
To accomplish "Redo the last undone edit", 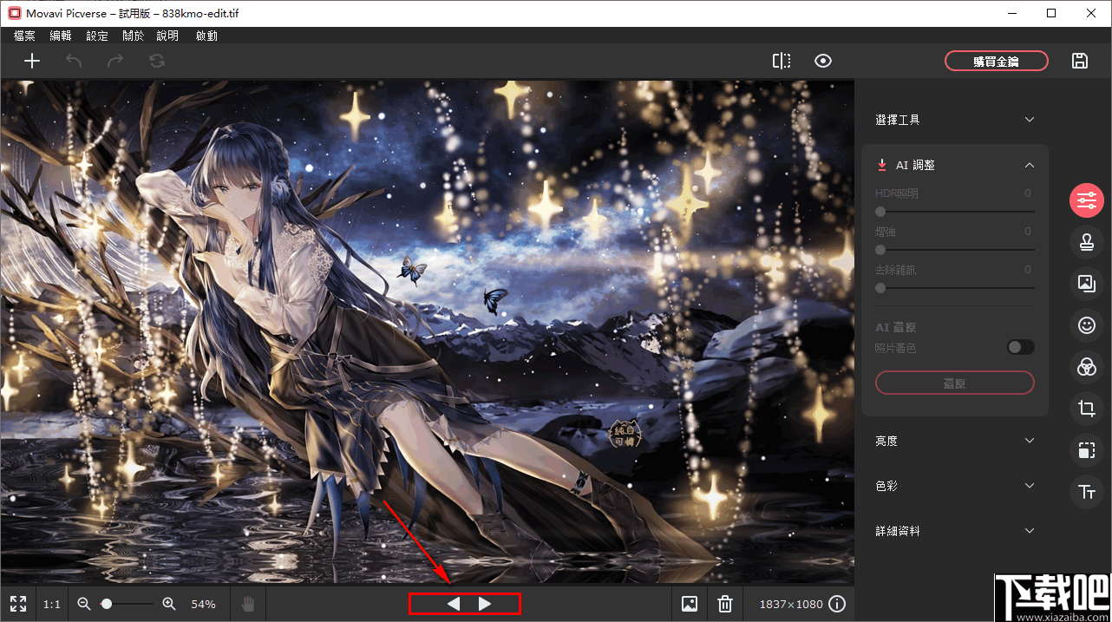I will click(x=115, y=61).
